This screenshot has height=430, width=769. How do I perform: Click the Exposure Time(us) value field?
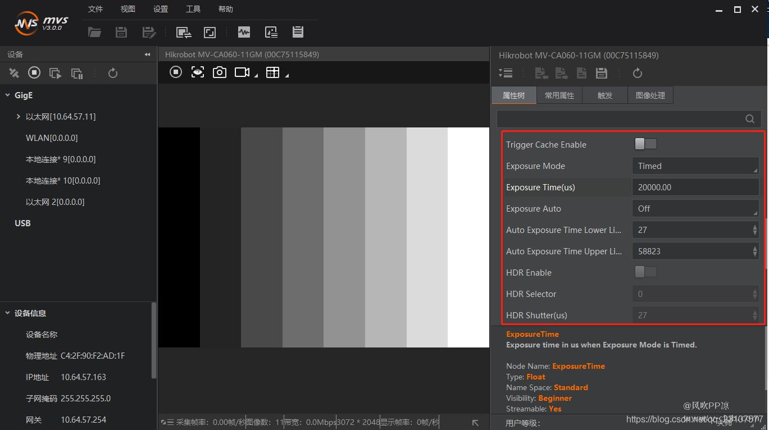[695, 187]
